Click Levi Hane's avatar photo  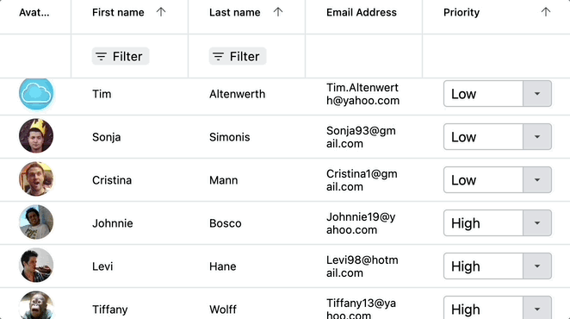tap(36, 265)
